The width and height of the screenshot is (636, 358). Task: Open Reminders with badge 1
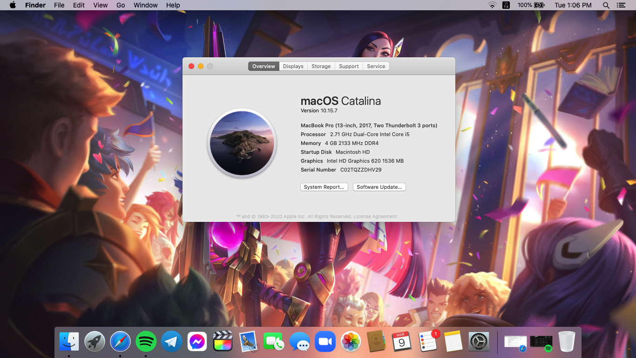tap(427, 342)
